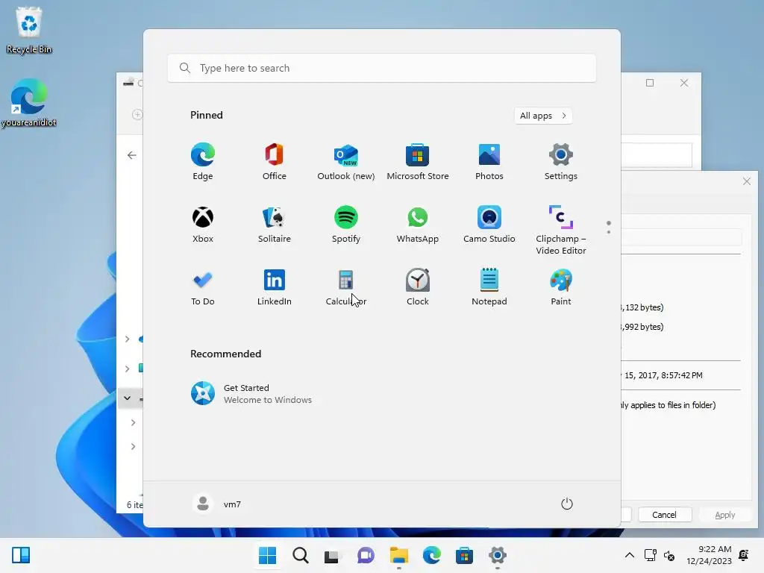Show hidden system tray icons

630,555
